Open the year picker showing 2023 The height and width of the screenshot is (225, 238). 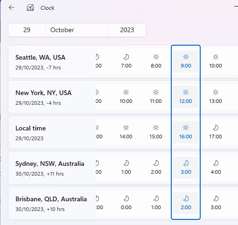[x=127, y=30]
